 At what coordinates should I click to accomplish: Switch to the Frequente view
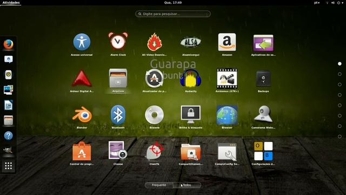[x=159, y=185]
